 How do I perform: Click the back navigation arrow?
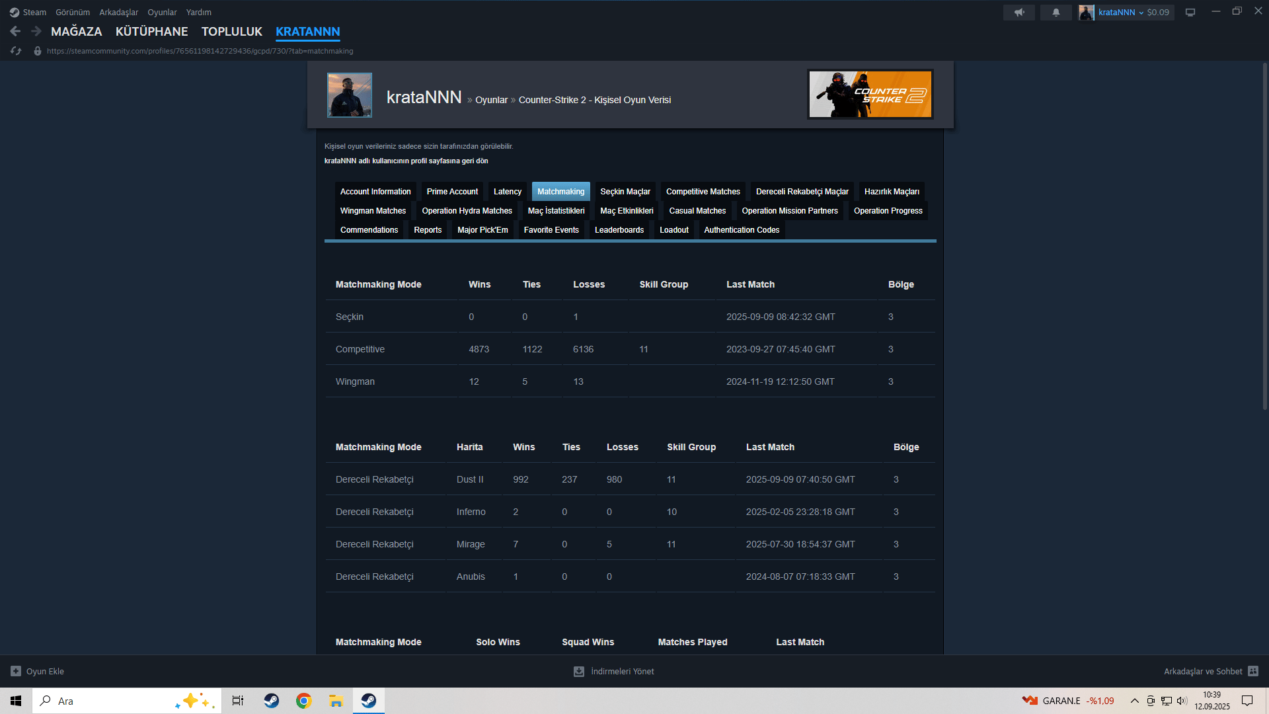coord(15,31)
